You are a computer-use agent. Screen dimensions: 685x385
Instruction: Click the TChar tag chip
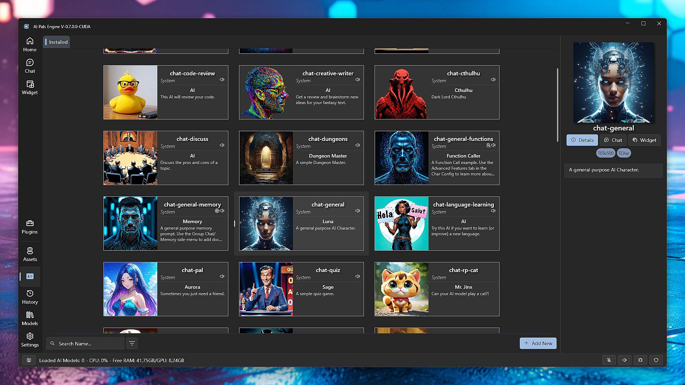pos(624,153)
